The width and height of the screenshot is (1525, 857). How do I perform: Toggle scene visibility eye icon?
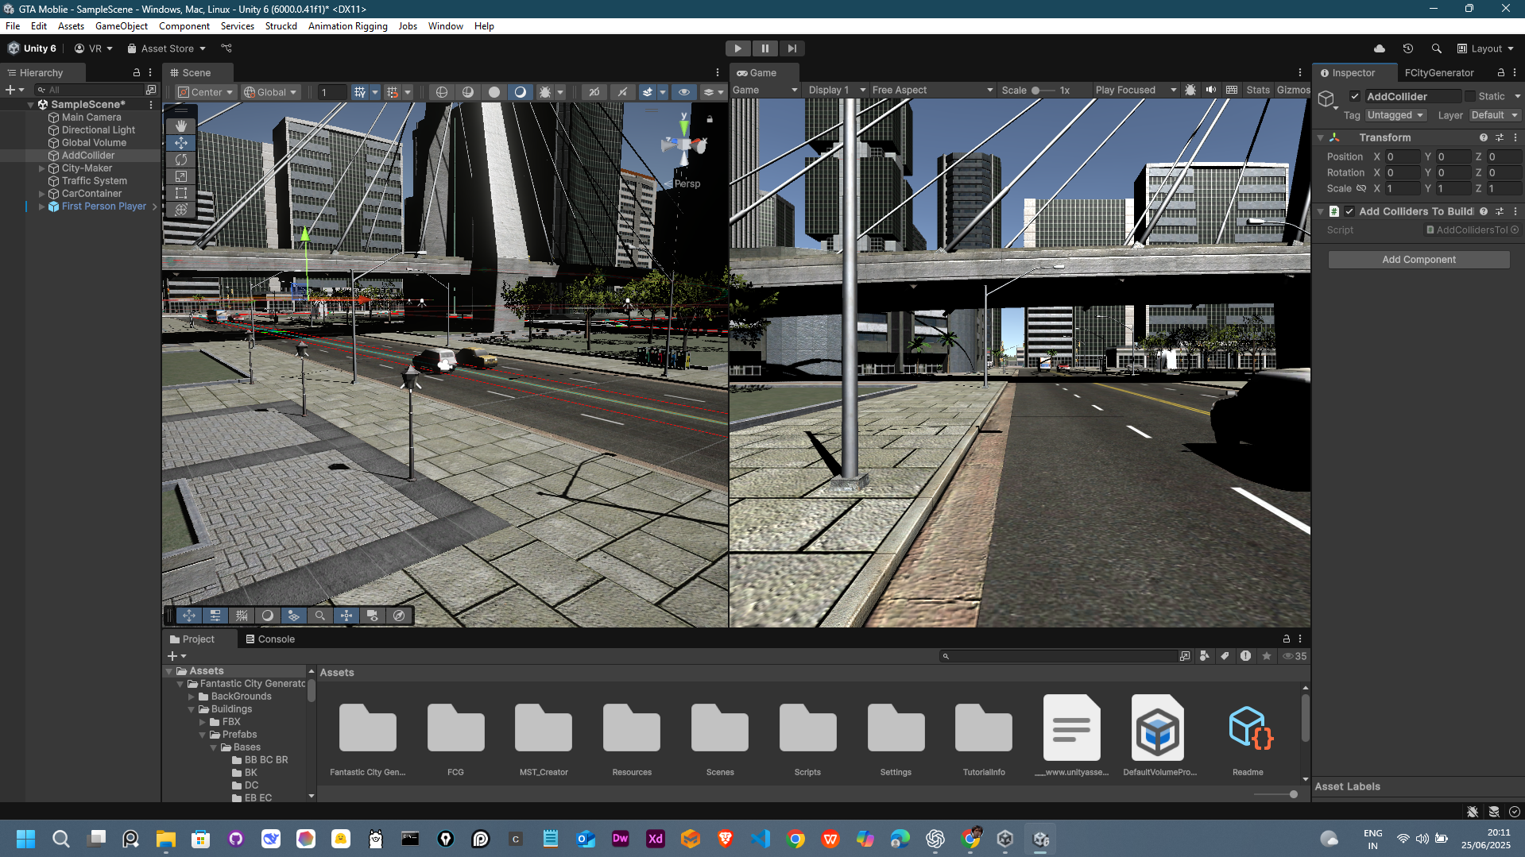pos(683,92)
